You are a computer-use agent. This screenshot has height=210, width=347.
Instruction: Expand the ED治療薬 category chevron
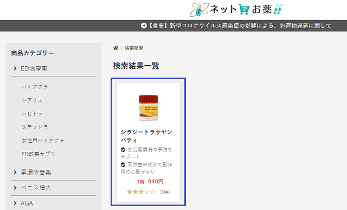coord(15,69)
